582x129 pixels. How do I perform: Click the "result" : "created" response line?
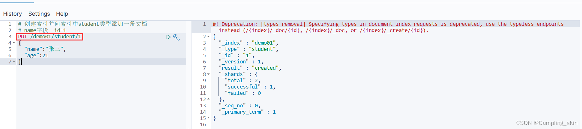250,68
